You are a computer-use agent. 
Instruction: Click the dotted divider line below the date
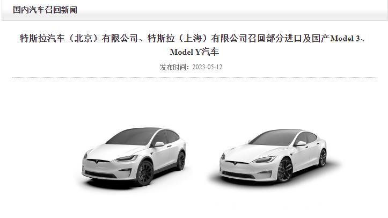[x=194, y=78]
